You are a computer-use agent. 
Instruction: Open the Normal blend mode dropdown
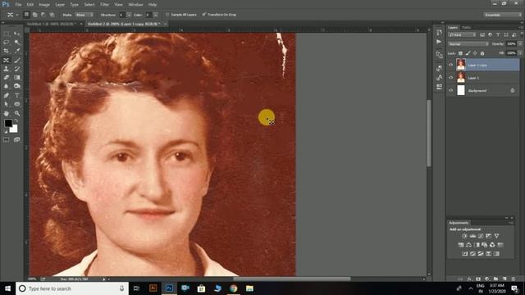point(468,44)
